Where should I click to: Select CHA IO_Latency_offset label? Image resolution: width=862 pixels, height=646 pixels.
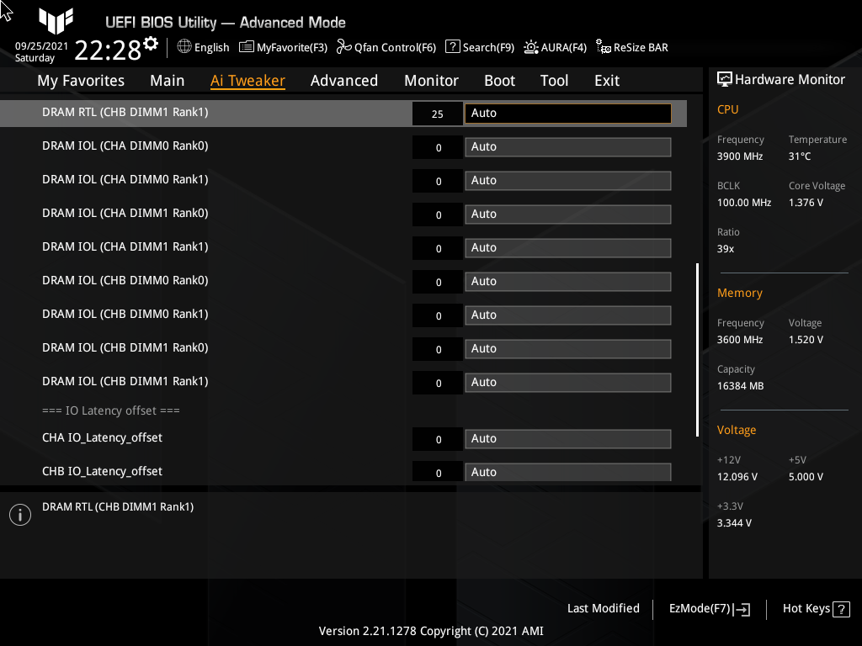pos(102,437)
